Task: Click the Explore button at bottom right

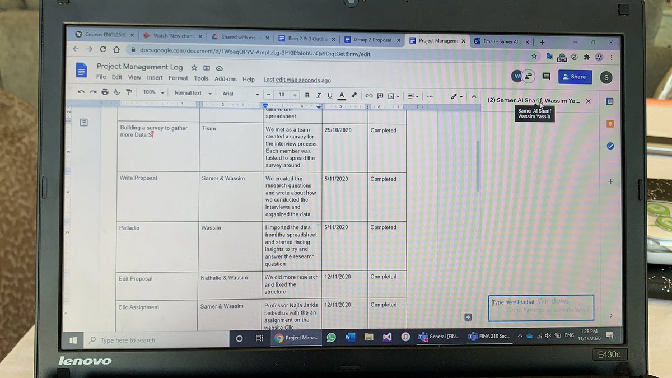Action: [468, 317]
